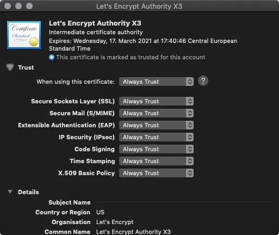The image size is (279, 235).
Task: Open the Extensible Authentication (EAP) dropdown
Action: 156,125
